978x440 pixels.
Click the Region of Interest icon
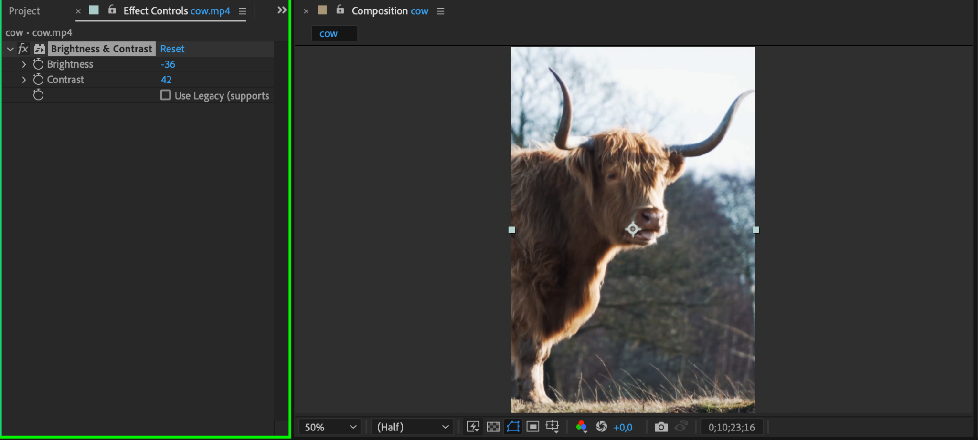click(x=533, y=427)
